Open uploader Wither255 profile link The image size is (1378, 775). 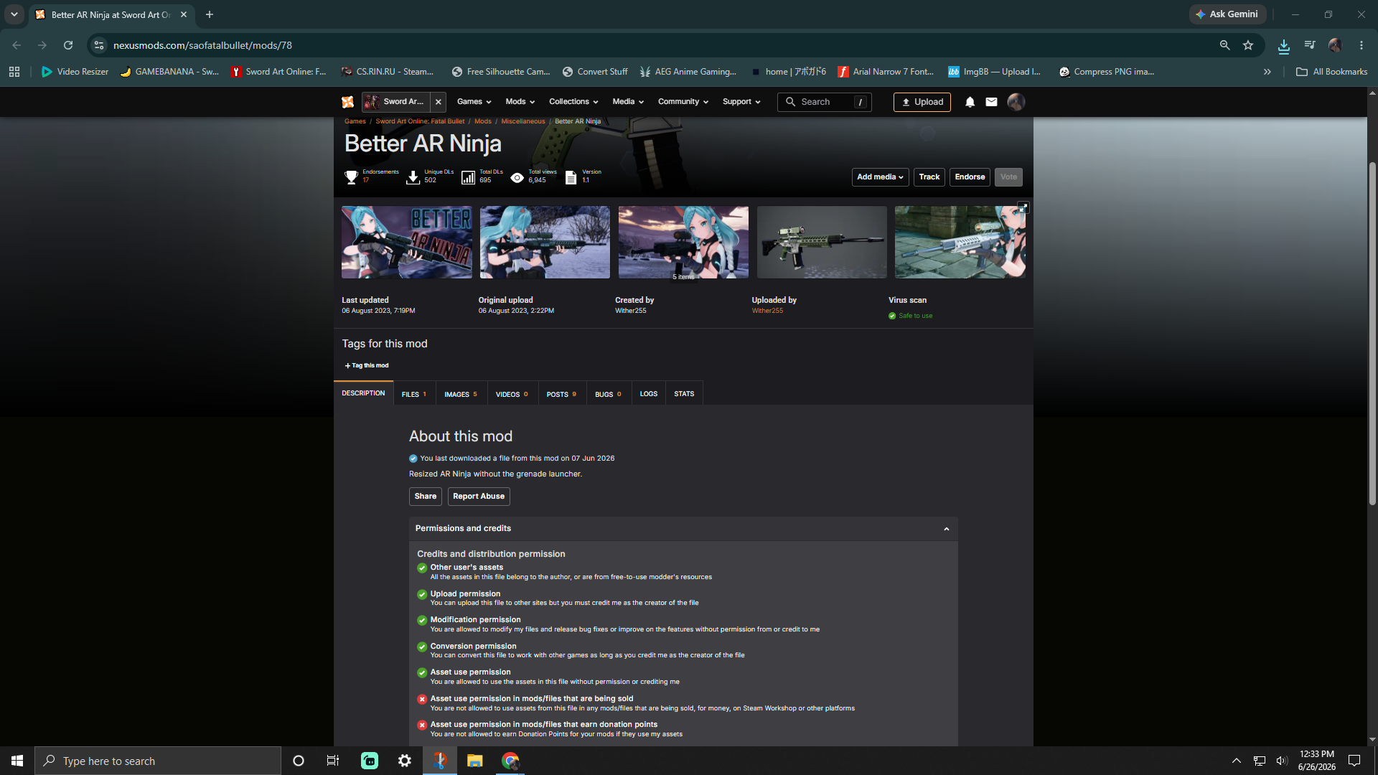pyautogui.click(x=767, y=311)
